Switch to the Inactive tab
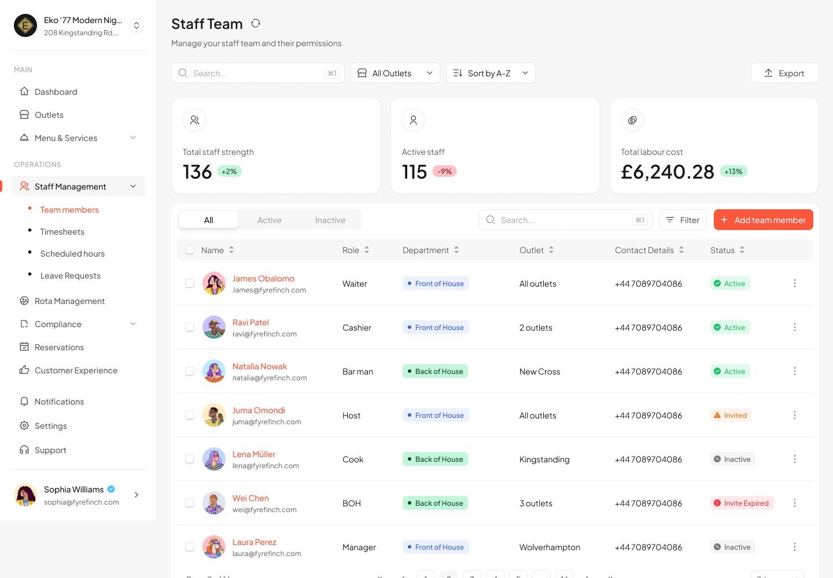The width and height of the screenshot is (833, 578). [330, 220]
